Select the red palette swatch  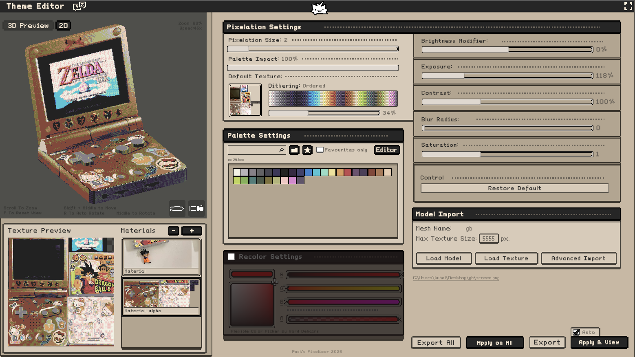(348, 172)
